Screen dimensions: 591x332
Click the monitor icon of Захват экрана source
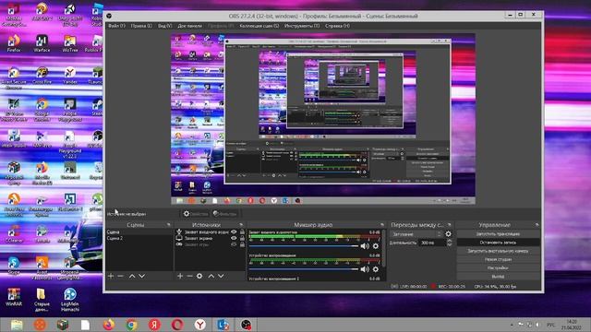coord(179,238)
